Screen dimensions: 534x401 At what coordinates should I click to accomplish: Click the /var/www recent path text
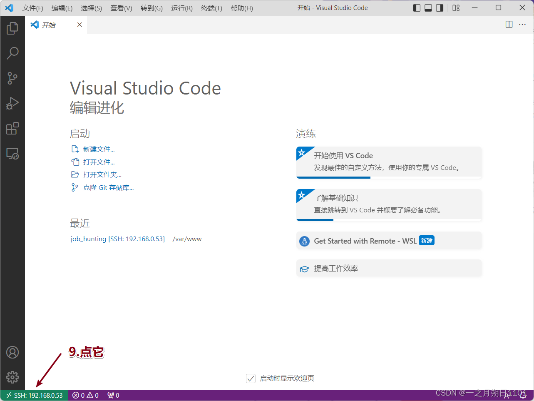(x=187, y=239)
